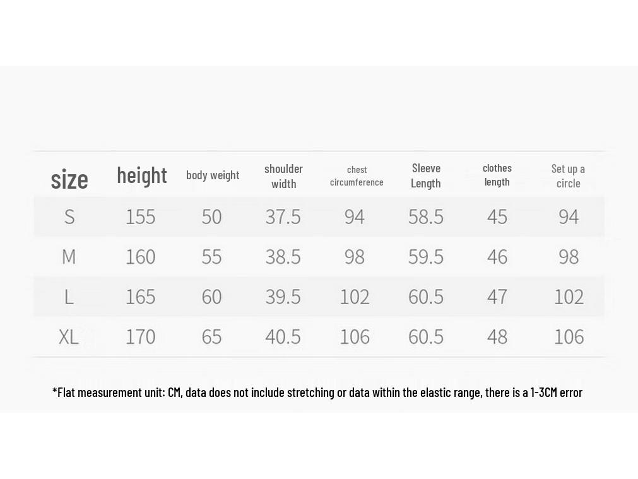Select the M size row label

69,257
